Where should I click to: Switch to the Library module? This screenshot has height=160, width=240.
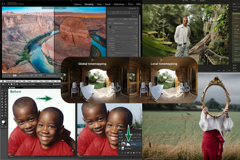(x=77, y=4)
